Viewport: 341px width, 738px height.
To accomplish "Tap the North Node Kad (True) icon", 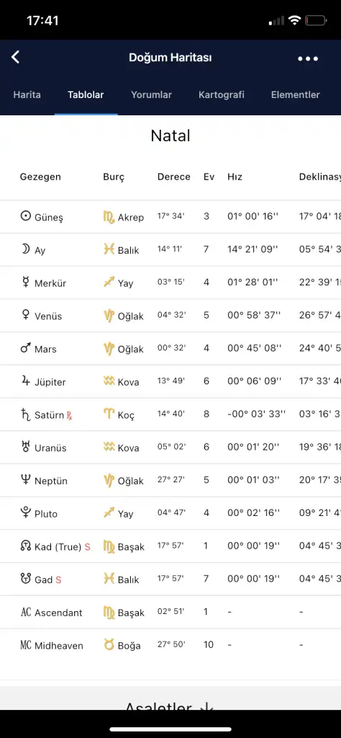I will [x=25, y=546].
